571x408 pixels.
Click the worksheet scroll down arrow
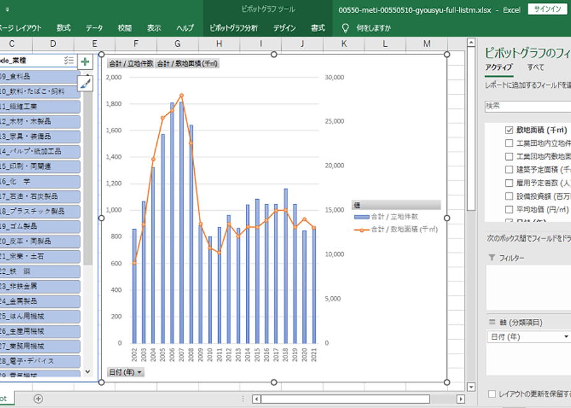471,387
